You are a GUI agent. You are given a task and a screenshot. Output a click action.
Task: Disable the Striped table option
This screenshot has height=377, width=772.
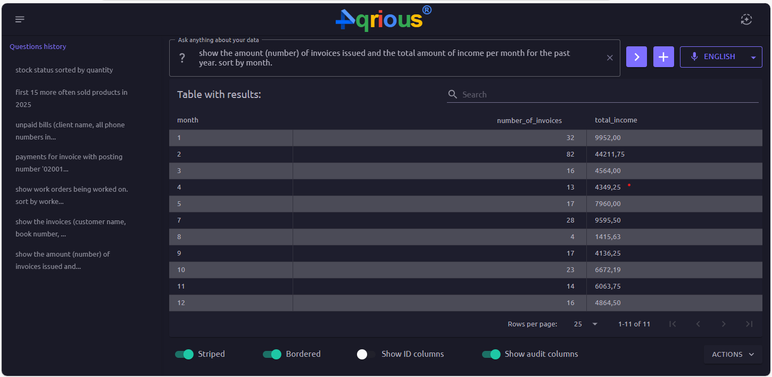click(x=184, y=354)
